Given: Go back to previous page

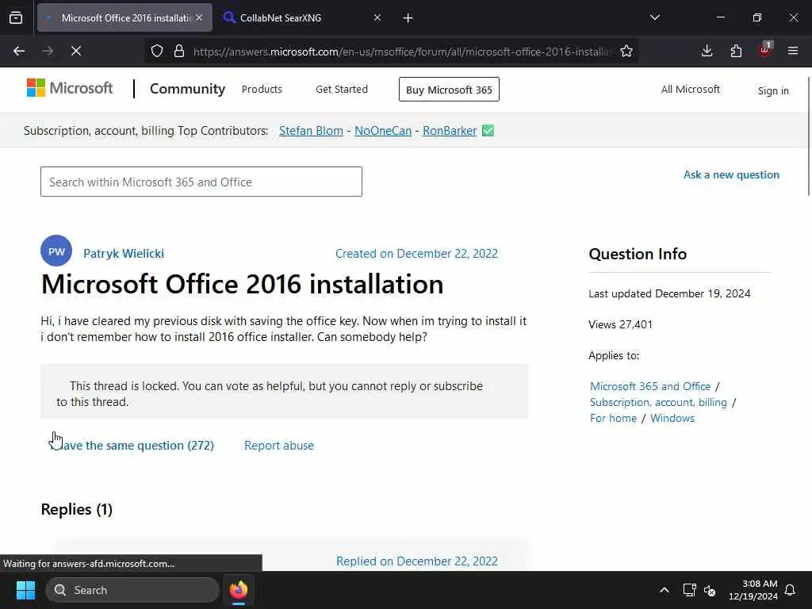Looking at the screenshot, I should [19, 51].
